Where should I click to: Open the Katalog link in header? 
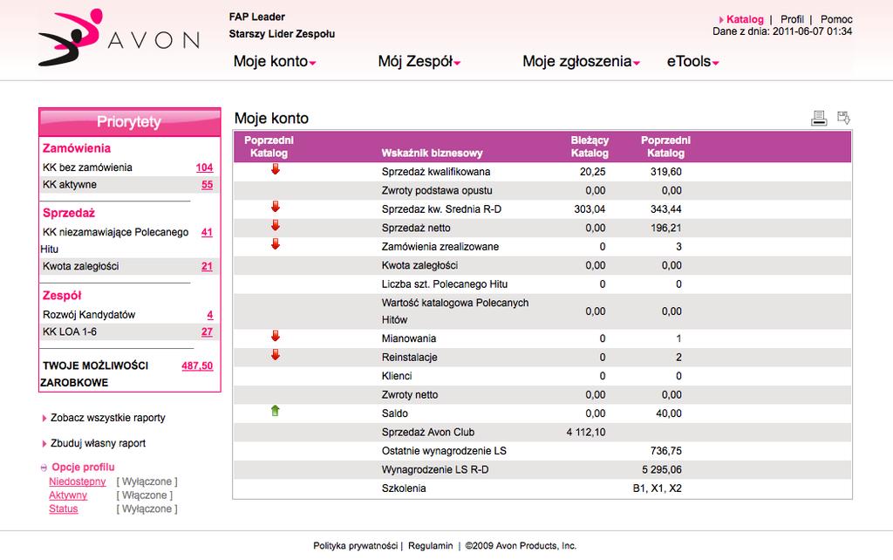coord(745,19)
